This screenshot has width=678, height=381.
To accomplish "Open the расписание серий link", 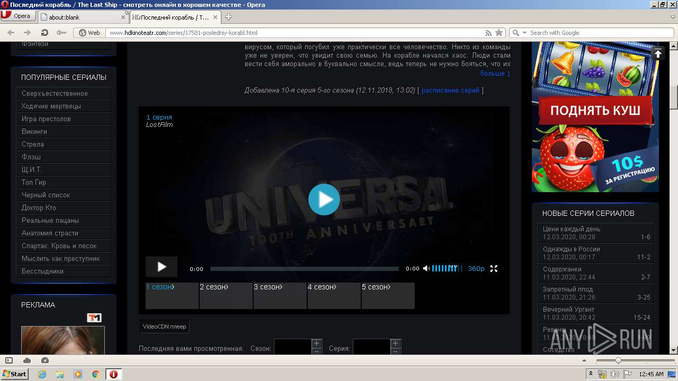I will pos(450,90).
